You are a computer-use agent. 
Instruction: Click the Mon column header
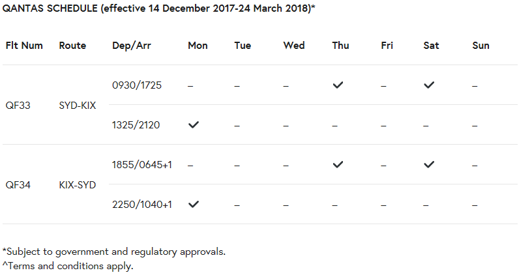tap(198, 46)
